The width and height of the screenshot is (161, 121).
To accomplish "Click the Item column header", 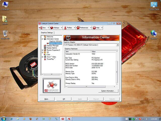I will (78, 51).
